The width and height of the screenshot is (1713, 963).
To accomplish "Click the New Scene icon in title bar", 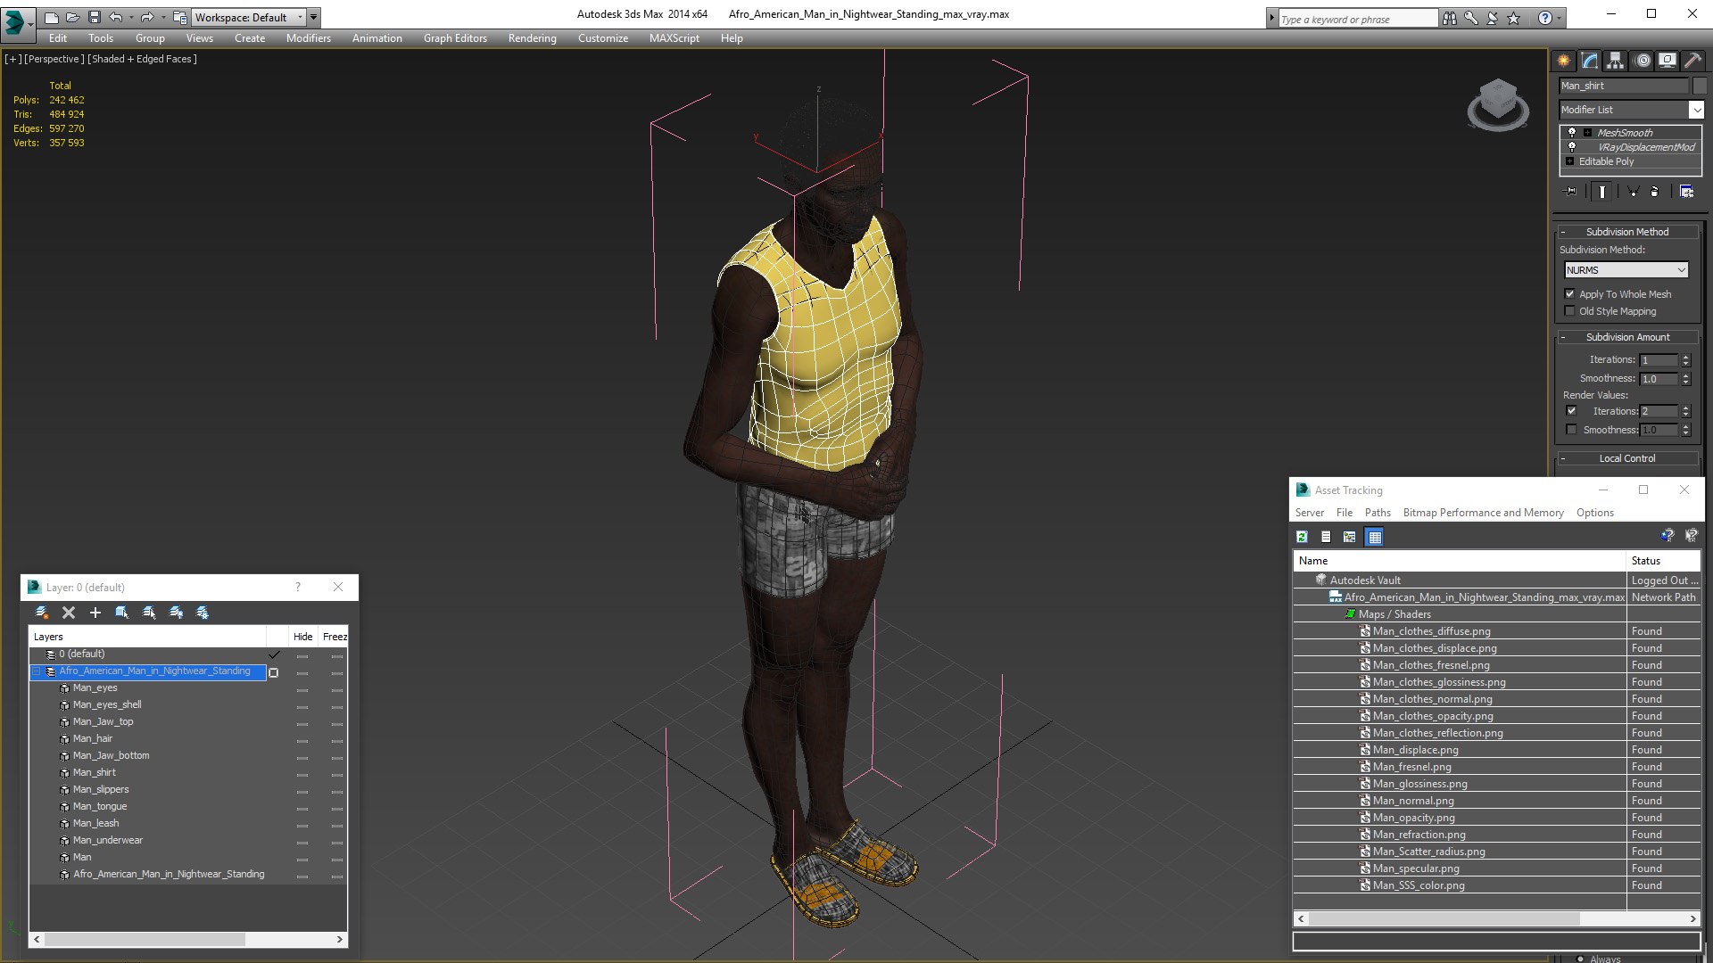I will (51, 17).
